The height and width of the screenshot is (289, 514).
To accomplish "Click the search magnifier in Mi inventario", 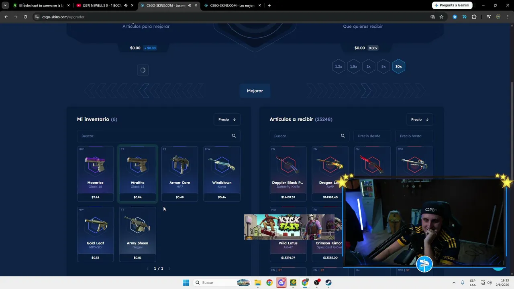I will 234,136.
